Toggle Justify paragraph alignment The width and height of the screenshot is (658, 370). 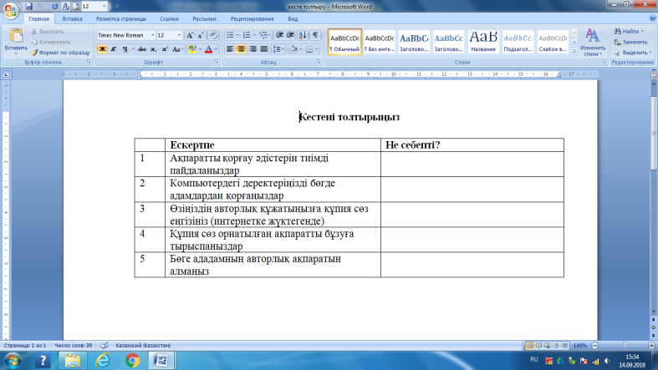[264, 49]
